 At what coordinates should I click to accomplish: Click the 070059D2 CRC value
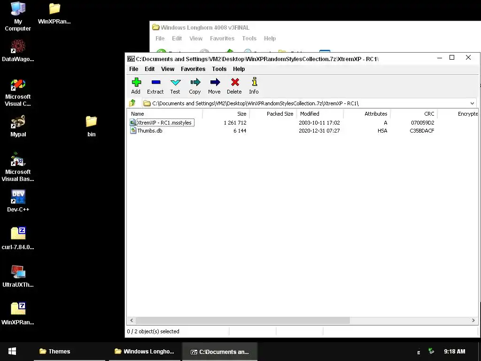point(422,123)
